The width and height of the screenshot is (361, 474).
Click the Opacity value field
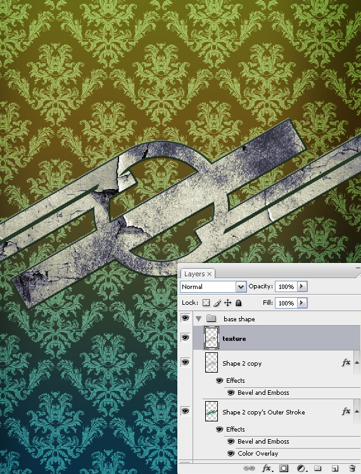coord(286,286)
